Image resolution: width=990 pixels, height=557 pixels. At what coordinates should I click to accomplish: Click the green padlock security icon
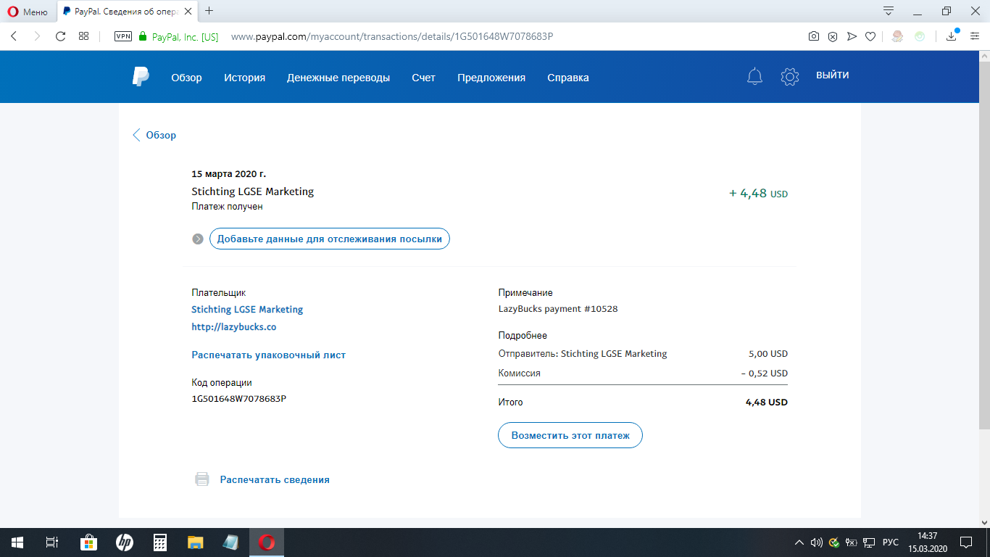(x=142, y=36)
